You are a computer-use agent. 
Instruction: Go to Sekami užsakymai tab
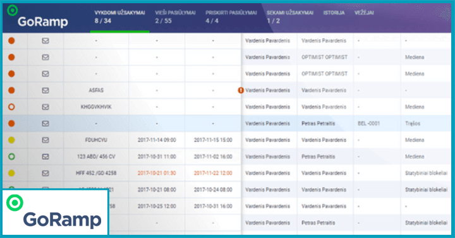290,17
